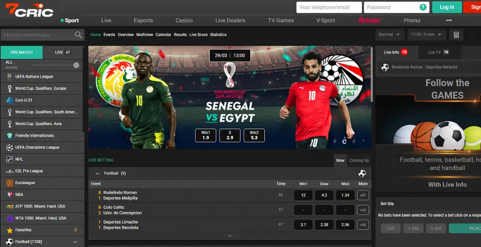Screen dimensions: 481x247
Task: Click the Multiview link
Action: (x=144, y=35)
